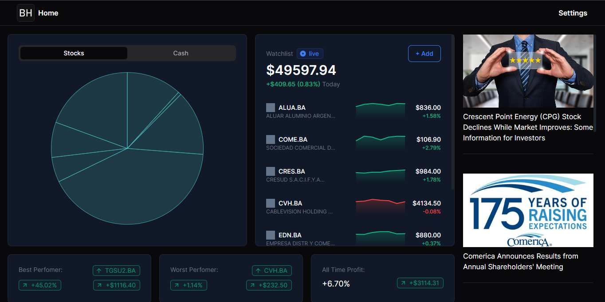The image size is (605, 302).
Task: Click the diagonal arrow icon beside +1.14%
Action: [x=177, y=285]
